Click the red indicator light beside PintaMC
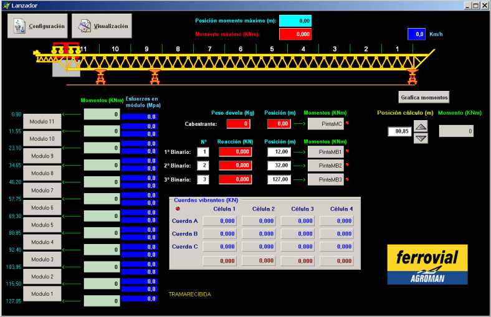Image resolution: width=491 pixels, height=317 pixels. [x=347, y=123]
